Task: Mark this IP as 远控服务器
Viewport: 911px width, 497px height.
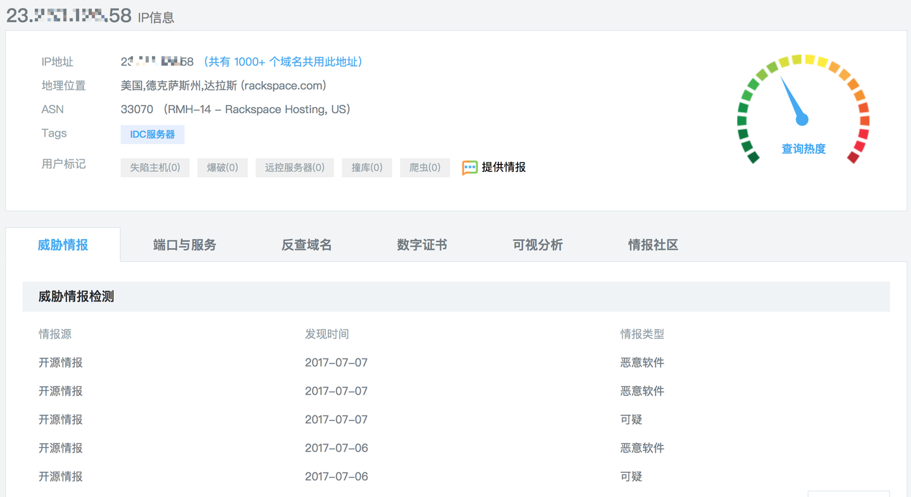Action: tap(294, 167)
